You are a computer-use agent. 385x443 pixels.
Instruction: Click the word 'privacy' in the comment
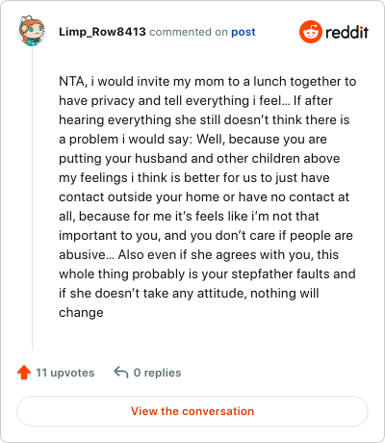113,101
